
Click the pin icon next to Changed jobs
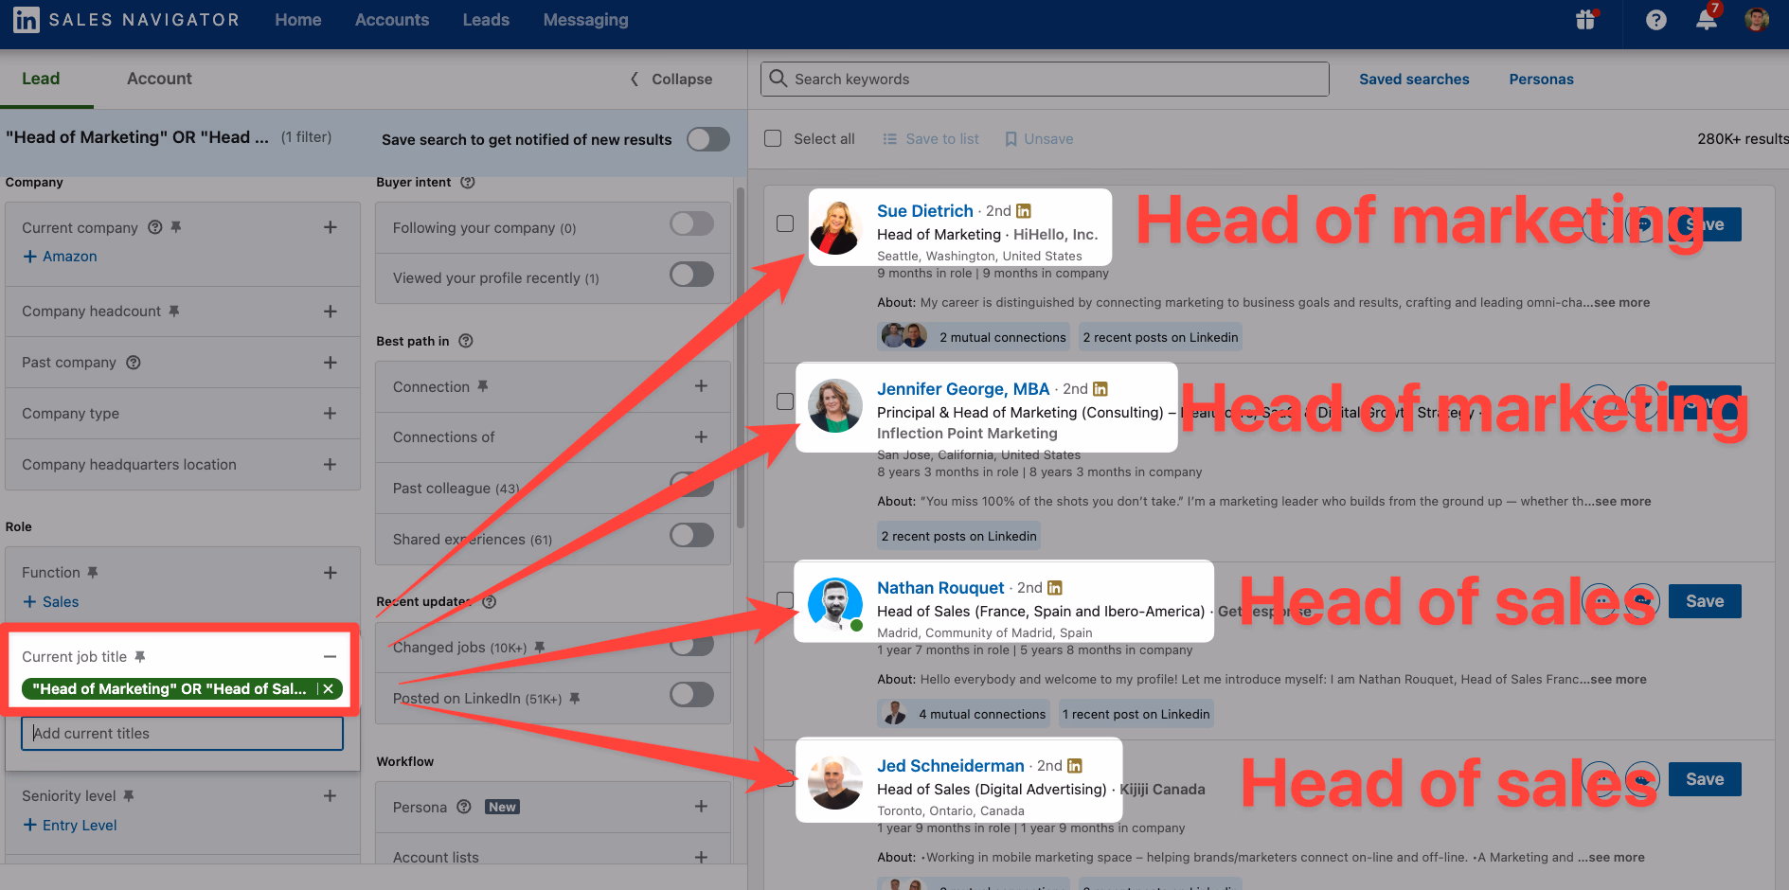click(540, 647)
